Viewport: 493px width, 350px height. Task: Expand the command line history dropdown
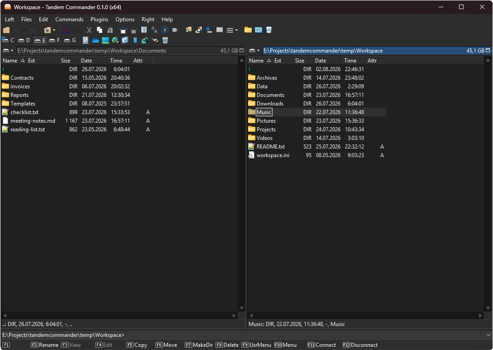(488, 335)
